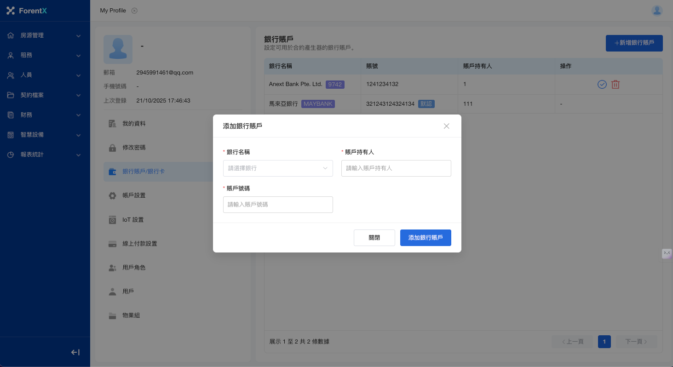
Task: Click the blue 添加銀行賬戶 submit button
Action: click(x=426, y=238)
